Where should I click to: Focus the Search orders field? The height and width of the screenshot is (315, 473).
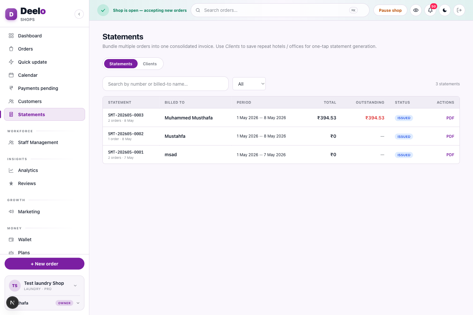(280, 10)
